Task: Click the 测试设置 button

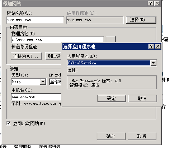Action: click(x=53, y=56)
